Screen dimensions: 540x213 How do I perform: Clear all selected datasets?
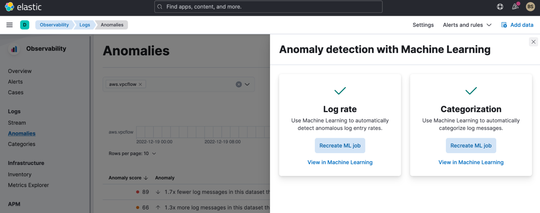coord(239,84)
